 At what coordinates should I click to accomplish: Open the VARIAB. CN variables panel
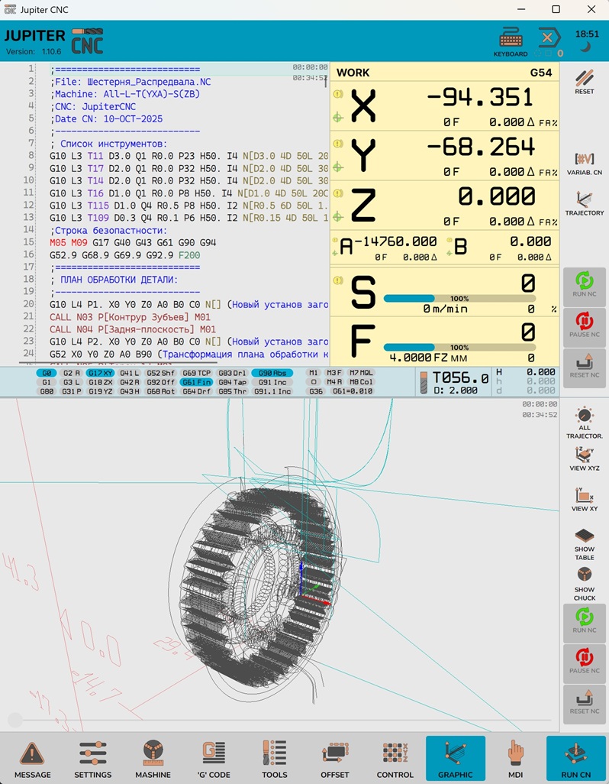(585, 164)
